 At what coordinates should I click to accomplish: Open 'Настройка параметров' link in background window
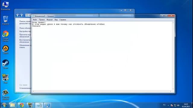25,31
